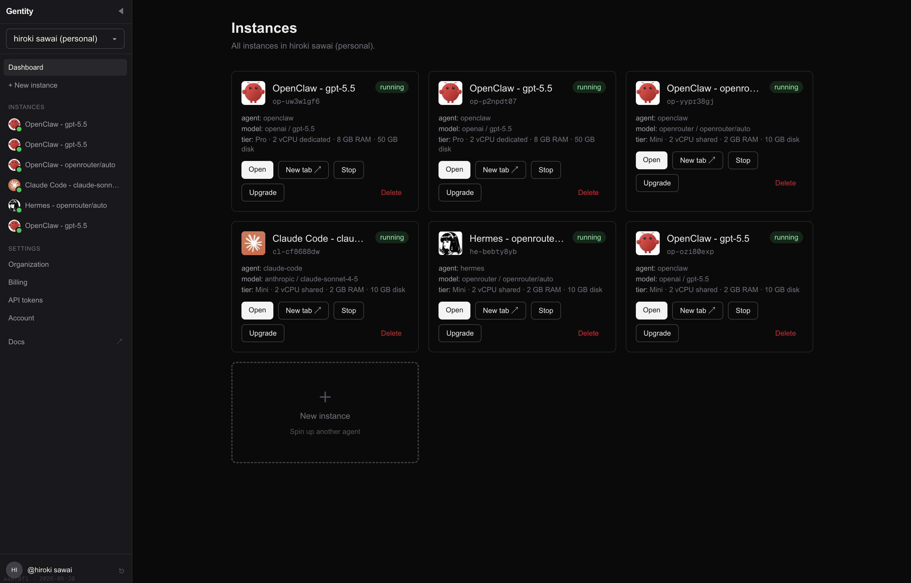911x583 pixels.
Task: Stop the op-uw3w1gf6 instance
Action: pos(348,170)
